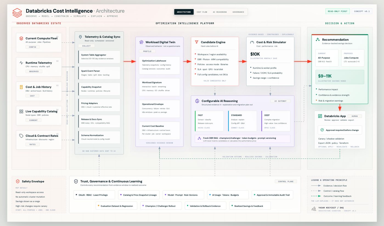
Task: Click the Evaluation Dataset & Regression chip
Action: [116, 206]
